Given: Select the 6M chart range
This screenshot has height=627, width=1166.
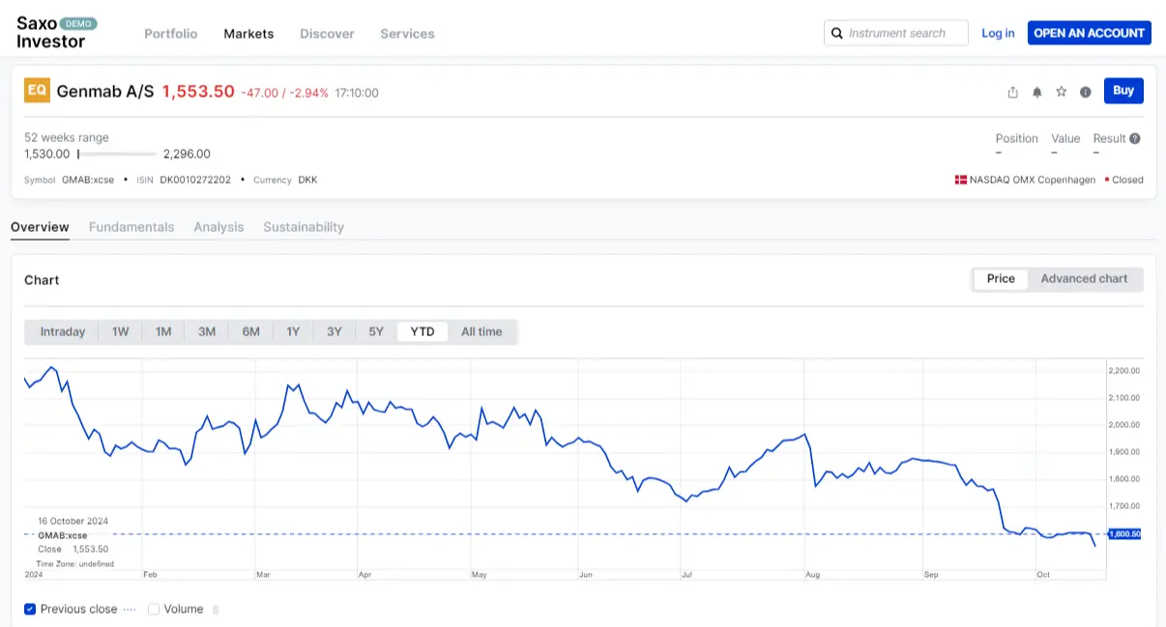Looking at the screenshot, I should click(250, 331).
